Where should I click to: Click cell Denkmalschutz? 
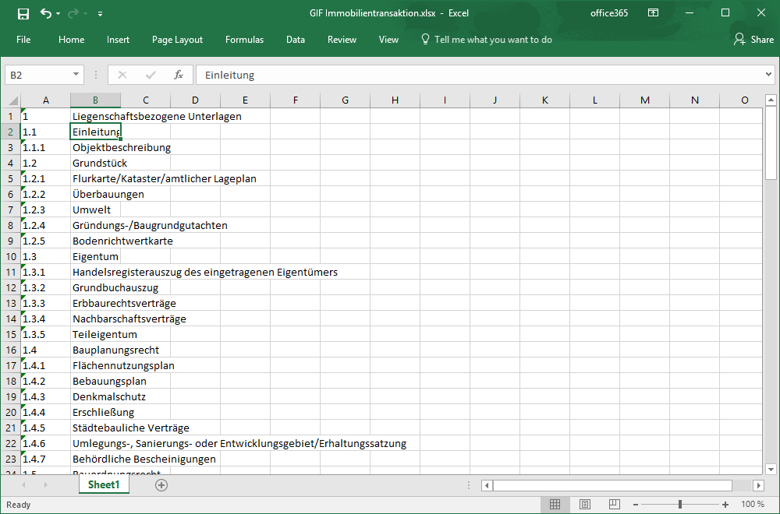[x=109, y=397]
